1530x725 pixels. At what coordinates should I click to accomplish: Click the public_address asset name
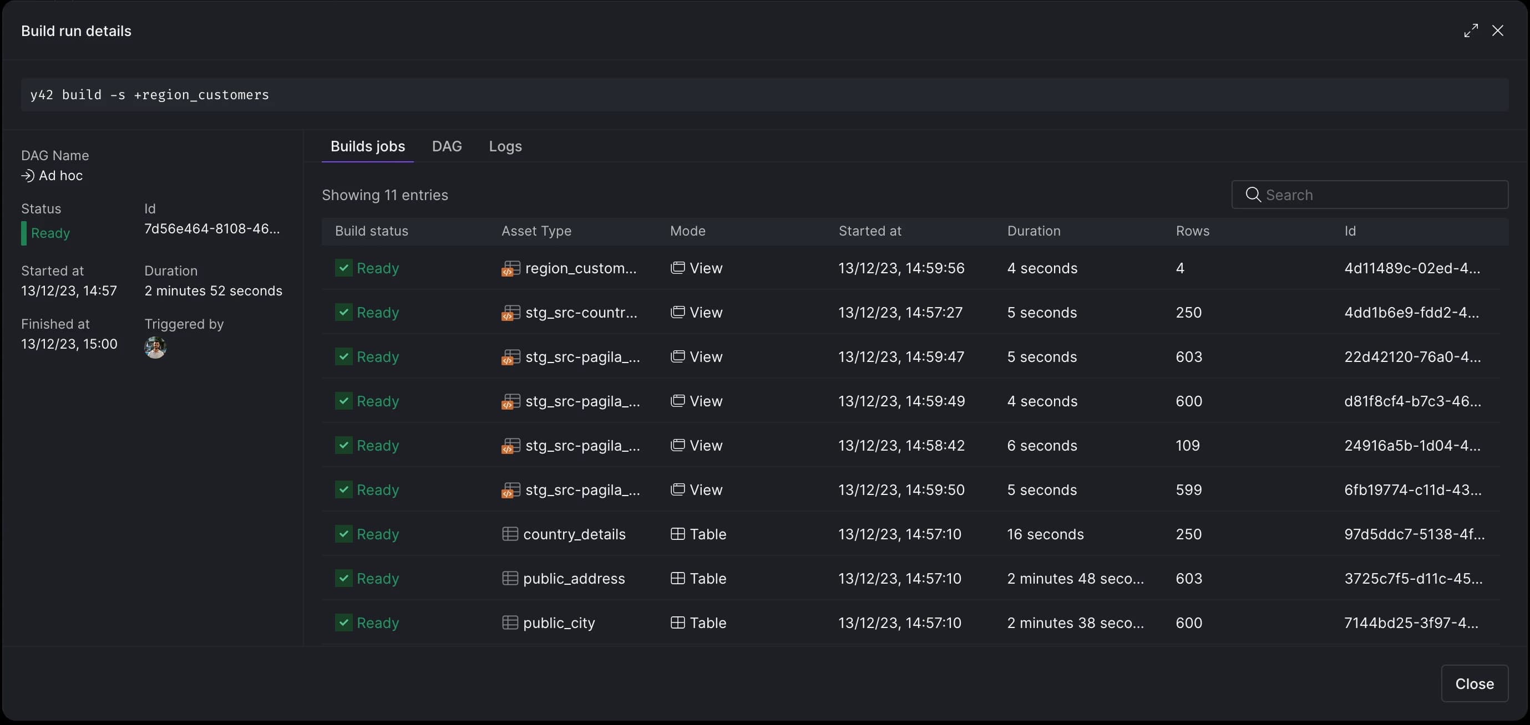[x=573, y=579]
